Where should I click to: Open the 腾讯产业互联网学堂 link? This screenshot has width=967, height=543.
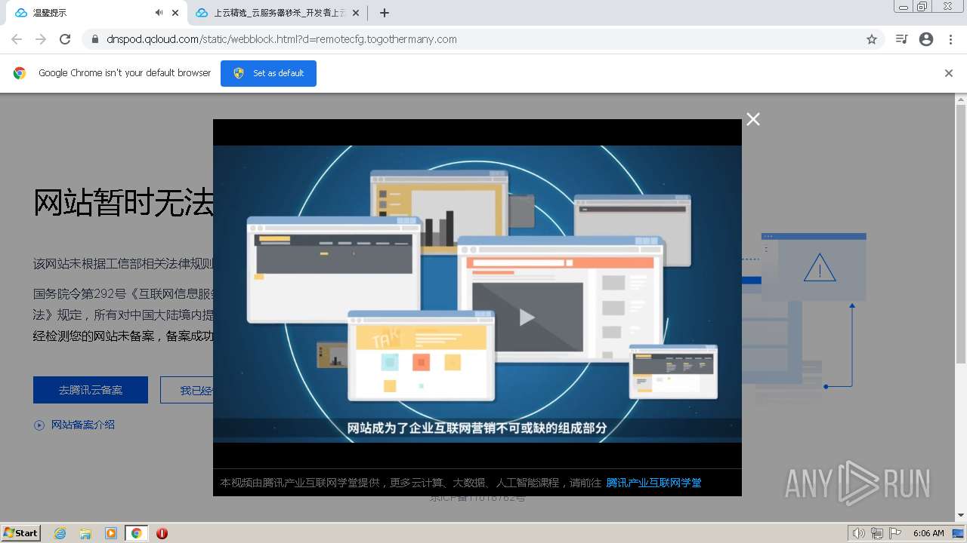pyautogui.click(x=653, y=483)
